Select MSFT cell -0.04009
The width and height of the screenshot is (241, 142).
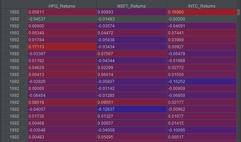click(132, 130)
